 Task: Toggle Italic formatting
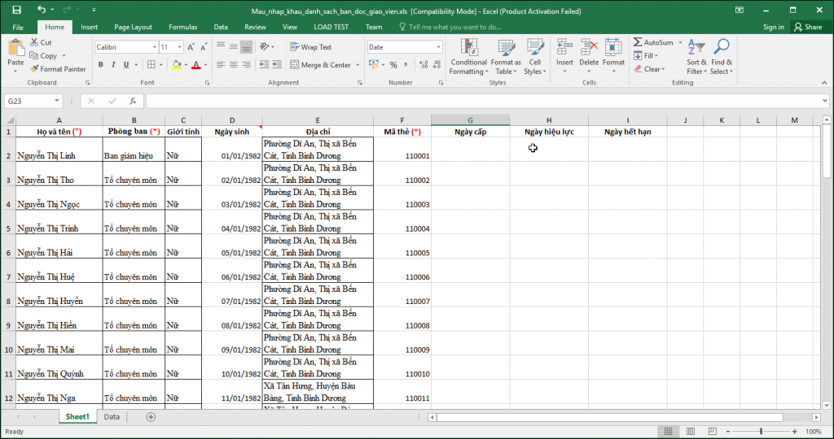(114, 65)
